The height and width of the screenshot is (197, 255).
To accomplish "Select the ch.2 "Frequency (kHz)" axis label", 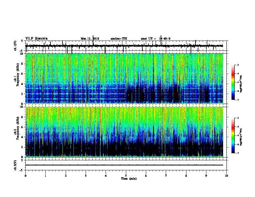I will point(18,128).
